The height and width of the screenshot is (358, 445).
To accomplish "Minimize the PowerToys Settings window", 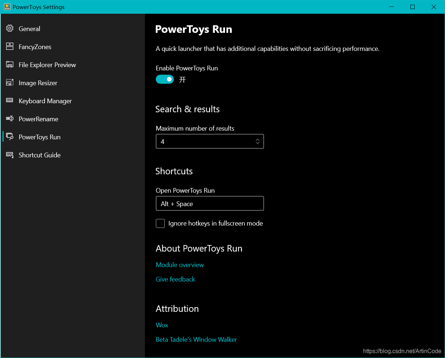I will (x=392, y=7).
